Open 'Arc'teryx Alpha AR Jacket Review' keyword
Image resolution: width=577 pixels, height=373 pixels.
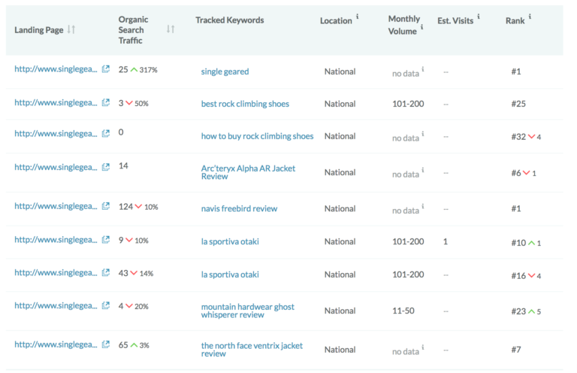click(248, 172)
